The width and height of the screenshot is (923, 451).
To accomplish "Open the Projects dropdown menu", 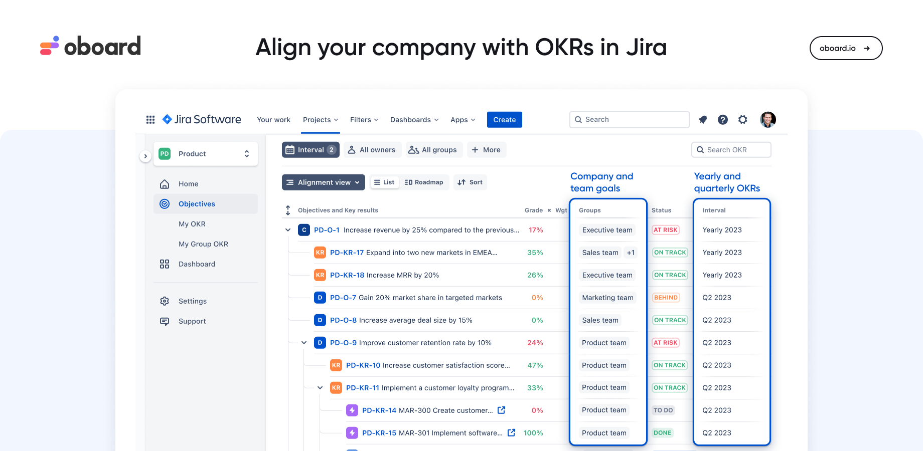I will tap(321, 120).
